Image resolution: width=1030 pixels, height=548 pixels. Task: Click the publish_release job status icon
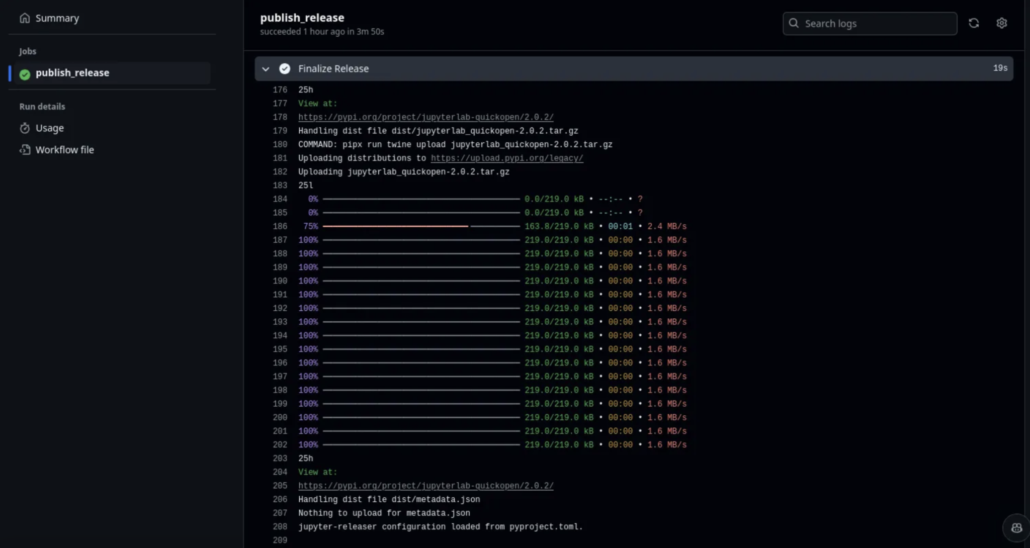(x=25, y=73)
